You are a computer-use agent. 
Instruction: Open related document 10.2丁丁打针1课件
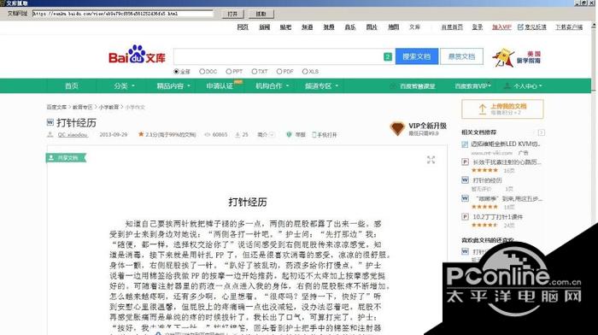pos(497,217)
